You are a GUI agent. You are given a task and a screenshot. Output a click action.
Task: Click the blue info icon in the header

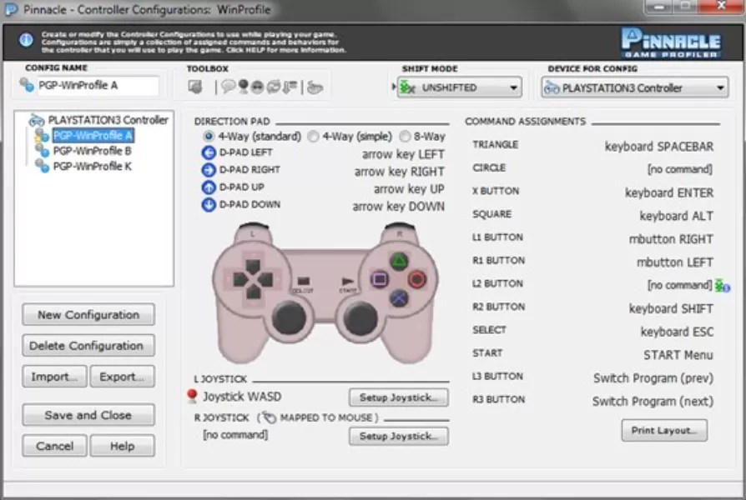(x=26, y=40)
